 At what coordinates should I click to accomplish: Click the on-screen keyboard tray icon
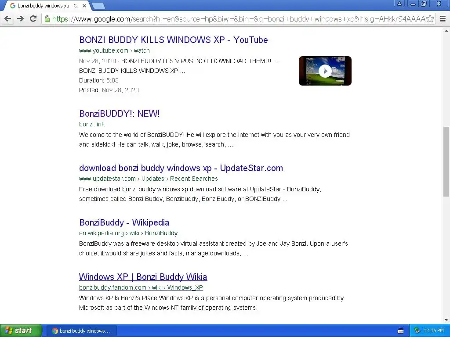[x=401, y=331]
